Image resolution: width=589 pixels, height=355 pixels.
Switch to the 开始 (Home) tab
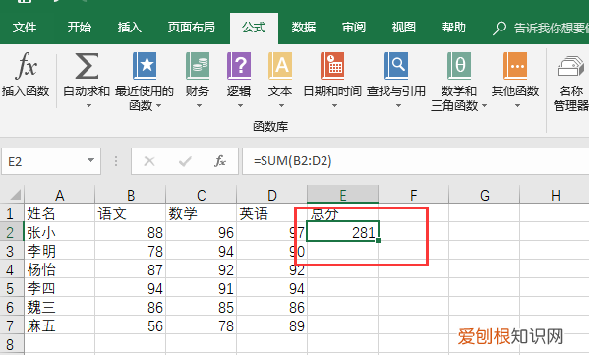pos(80,28)
